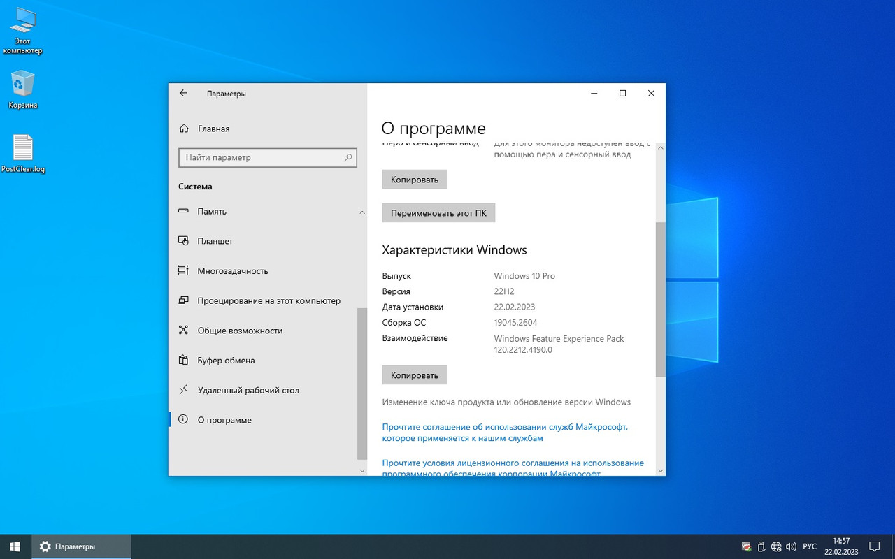Open the Этот компьютер desktop icon
Image resolution: width=895 pixels, height=559 pixels.
(x=22, y=30)
